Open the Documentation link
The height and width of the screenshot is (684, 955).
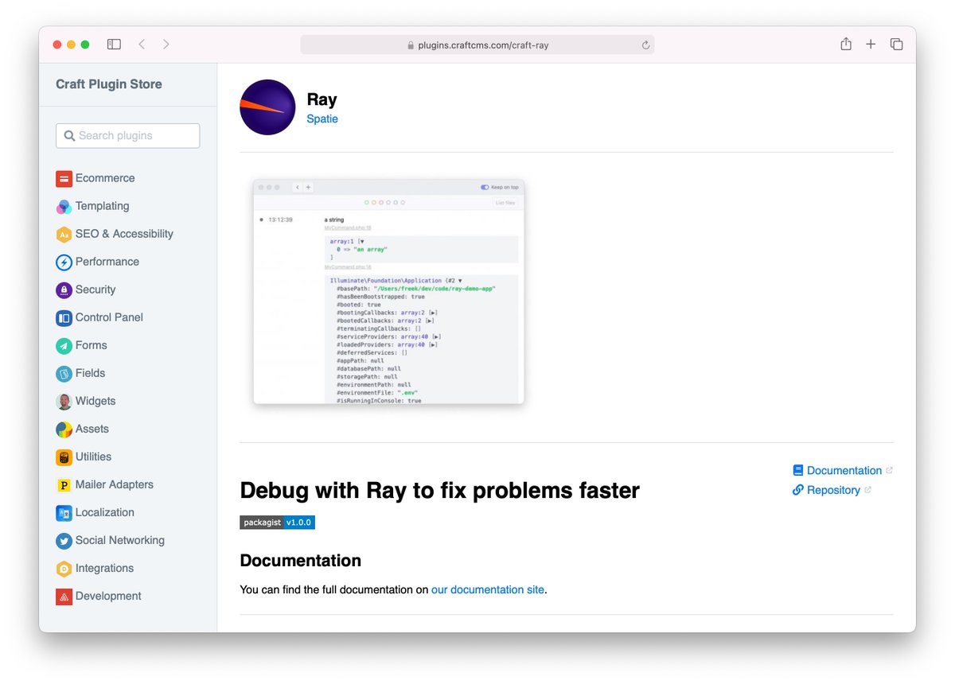tap(844, 470)
